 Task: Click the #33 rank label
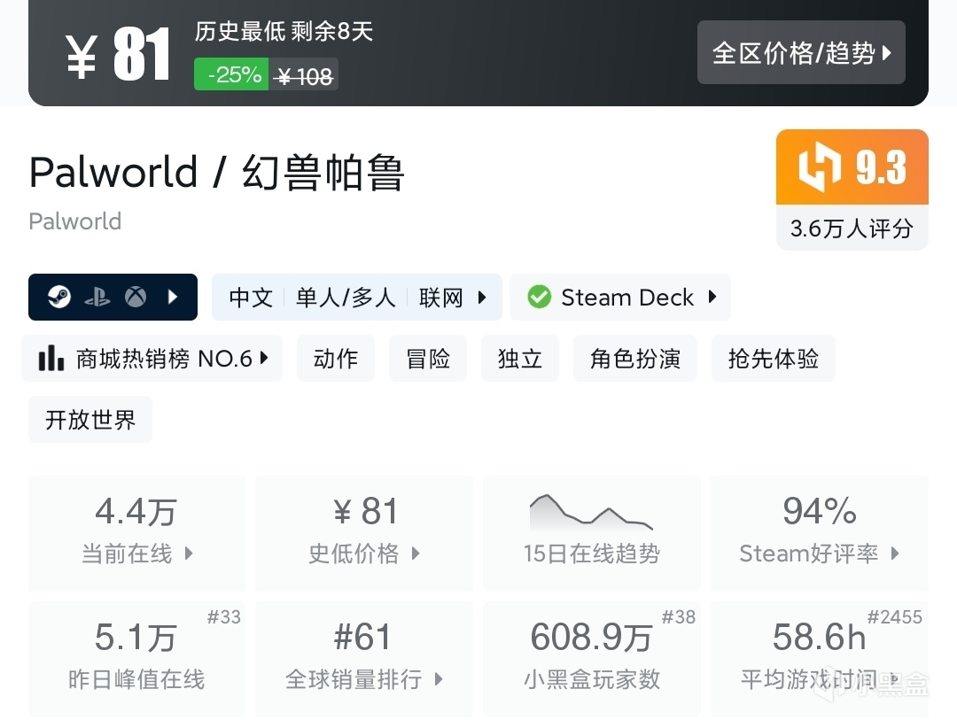point(224,617)
